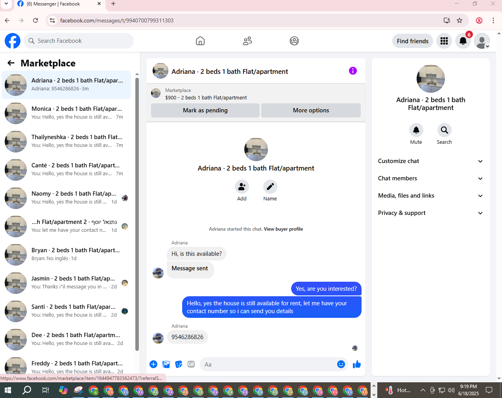The height and width of the screenshot is (398, 502).
Task: Open the account profile avatar menu
Action: 482,41
